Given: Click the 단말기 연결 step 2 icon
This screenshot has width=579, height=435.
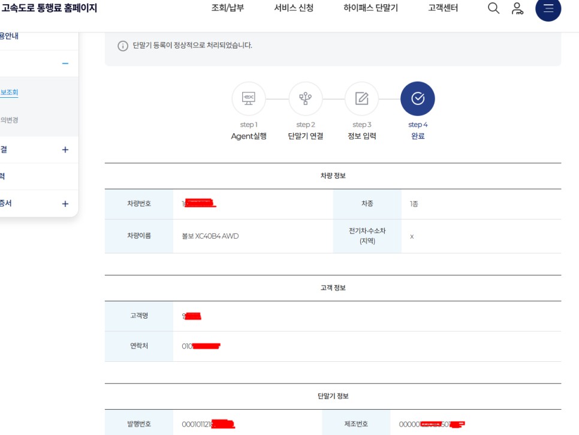Looking at the screenshot, I should pyautogui.click(x=305, y=98).
